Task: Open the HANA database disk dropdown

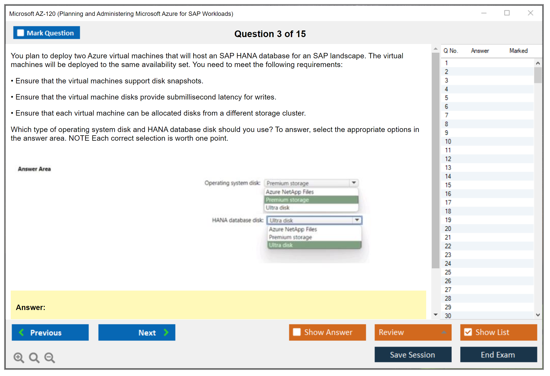Action: (x=357, y=220)
